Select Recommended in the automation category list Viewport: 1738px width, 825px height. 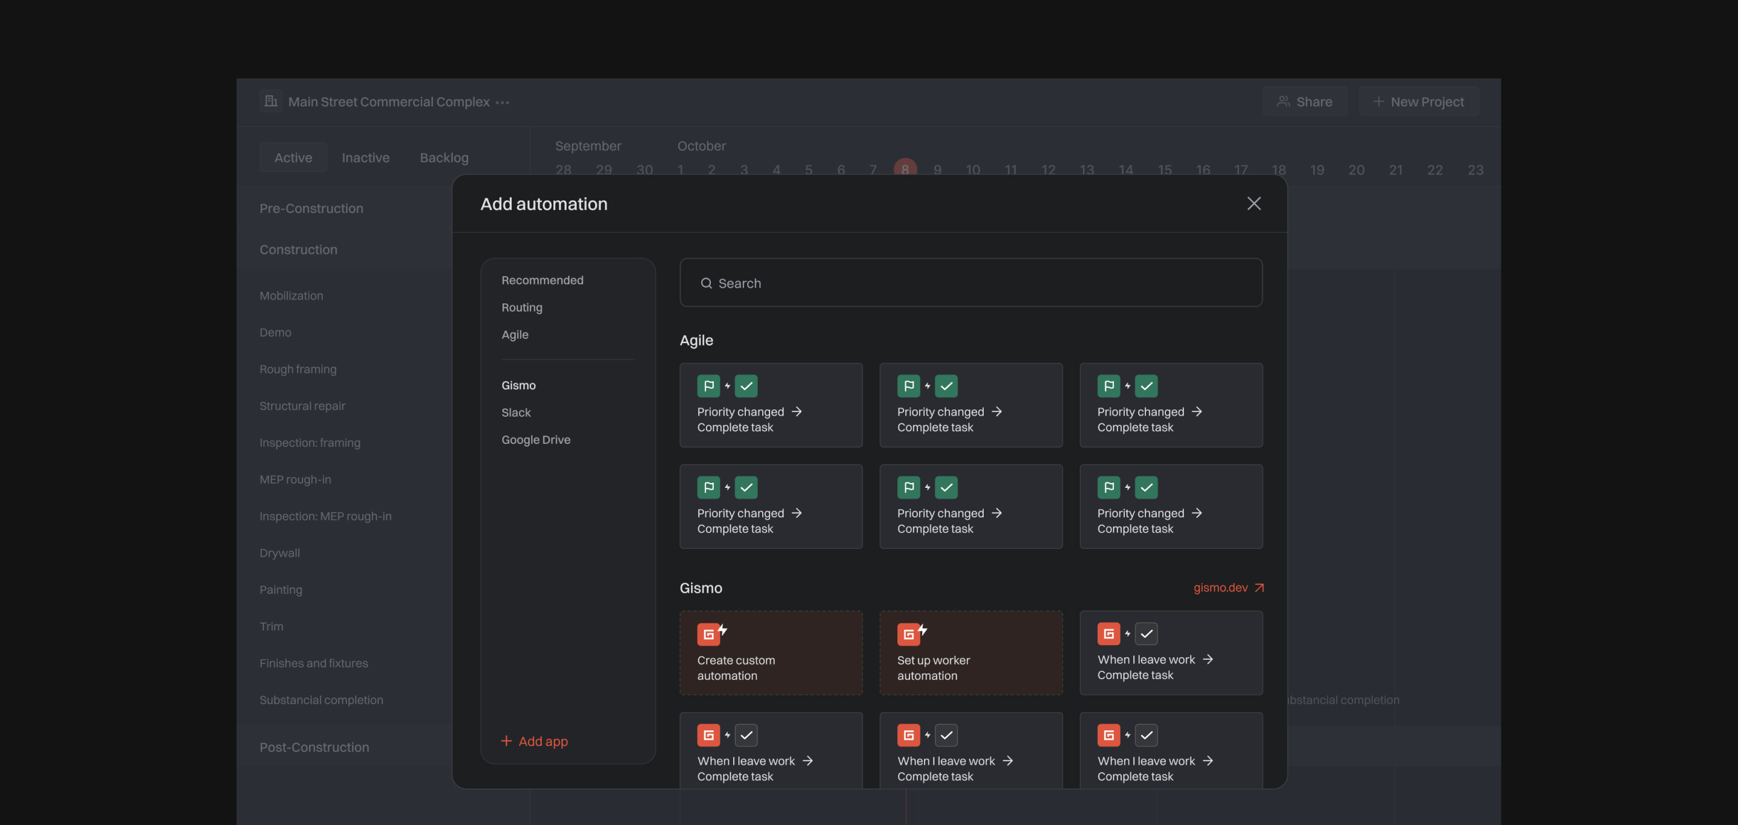543,280
